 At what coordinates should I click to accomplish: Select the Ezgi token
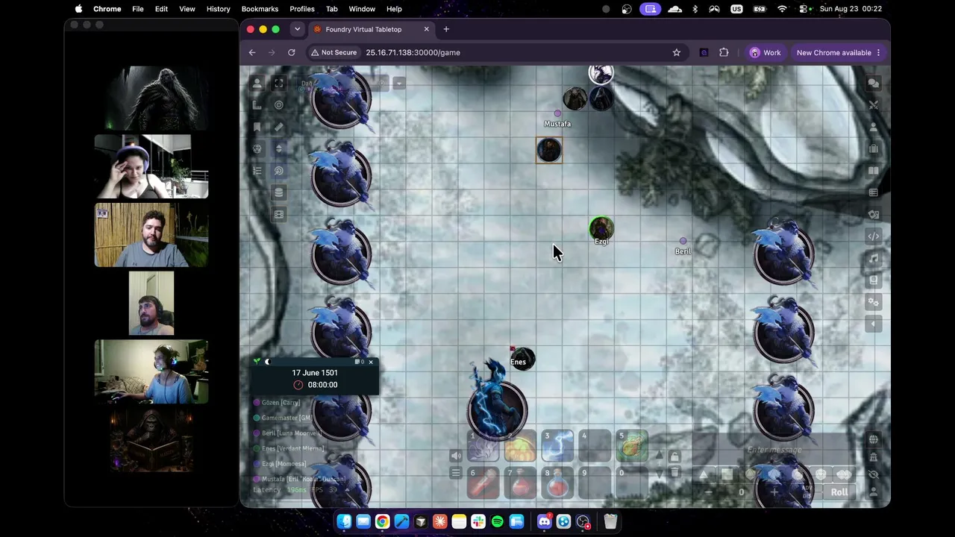click(601, 230)
